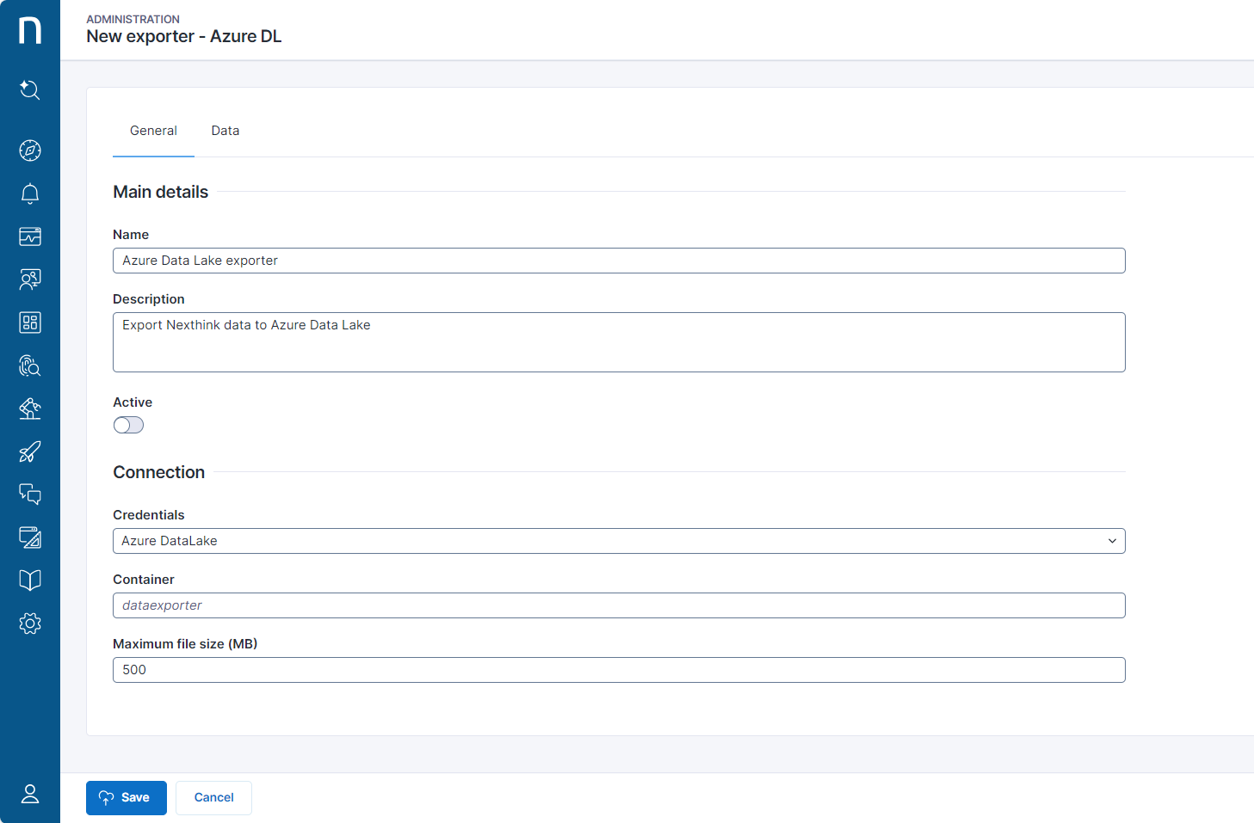Save the new exporter

[127, 798]
